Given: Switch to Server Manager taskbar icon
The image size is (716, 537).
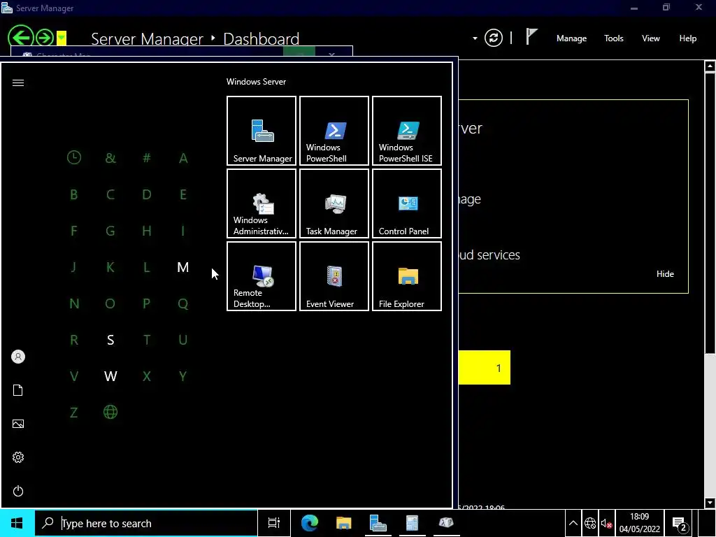Looking at the screenshot, I should tap(378, 523).
